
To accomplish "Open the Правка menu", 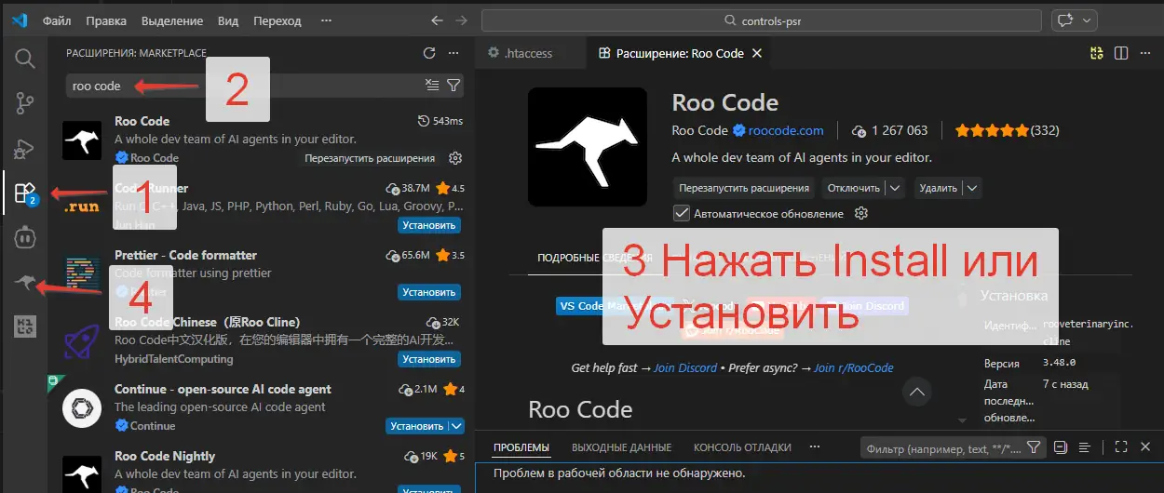I will click(x=105, y=20).
